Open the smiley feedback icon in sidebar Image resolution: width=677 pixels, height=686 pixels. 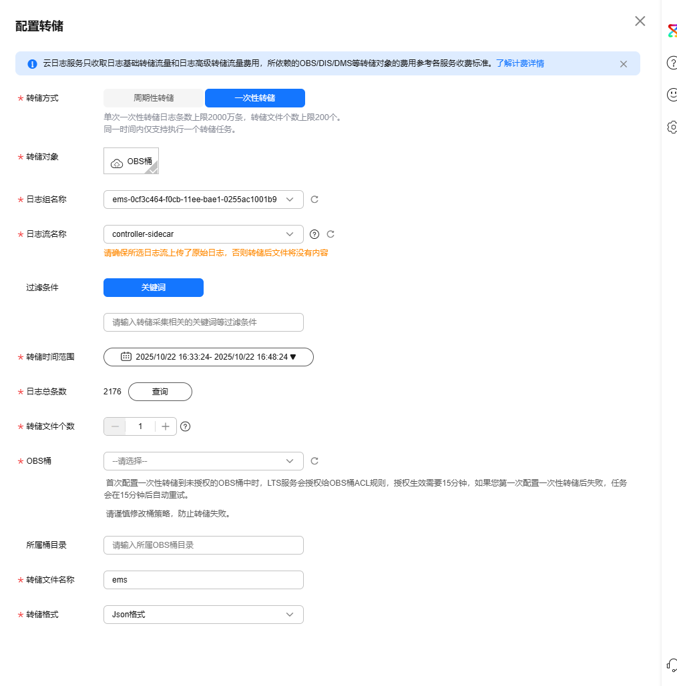672,95
